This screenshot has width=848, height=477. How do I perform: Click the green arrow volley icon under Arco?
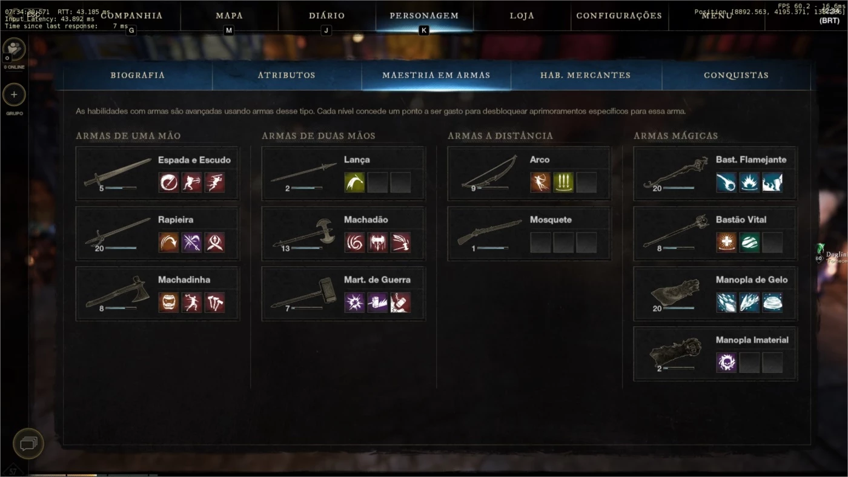point(563,182)
